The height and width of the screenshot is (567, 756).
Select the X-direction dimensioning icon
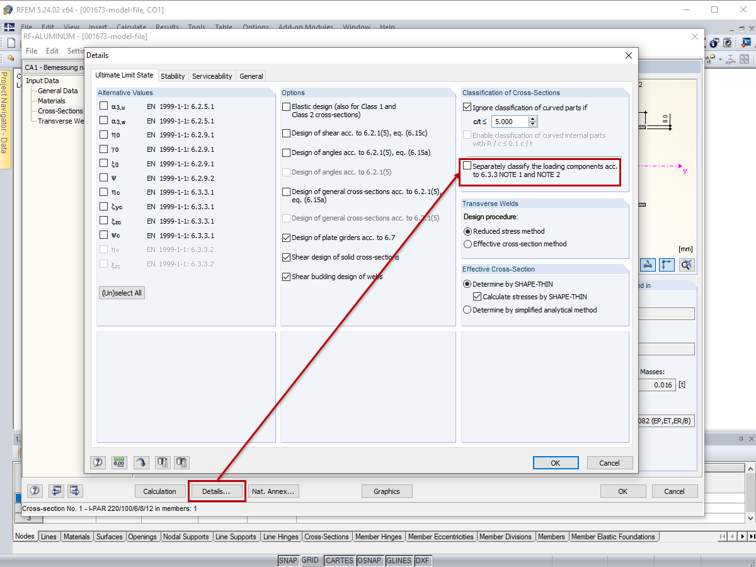coord(648,265)
